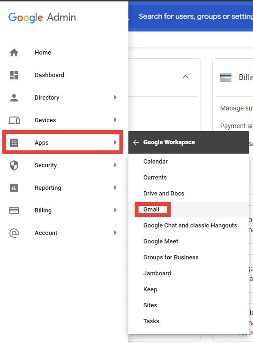Click the Manage subscriptions link
The height and width of the screenshot is (343, 253).
[x=237, y=108]
